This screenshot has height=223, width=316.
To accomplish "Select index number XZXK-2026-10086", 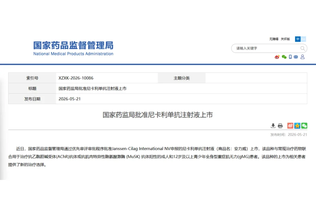I will pyautogui.click(x=76, y=78).
